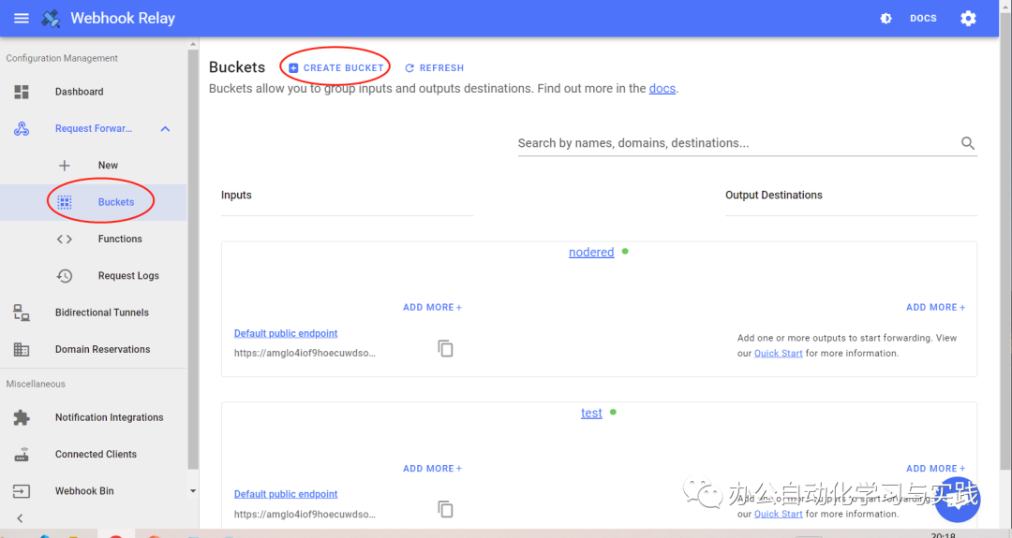Click the Request Forwarding webhook icon
Viewport: 1012px width, 538px height.
click(x=22, y=128)
